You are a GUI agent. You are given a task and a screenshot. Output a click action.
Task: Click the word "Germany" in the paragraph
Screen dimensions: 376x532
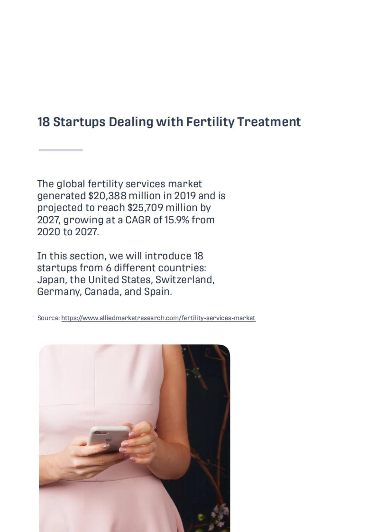click(x=59, y=292)
